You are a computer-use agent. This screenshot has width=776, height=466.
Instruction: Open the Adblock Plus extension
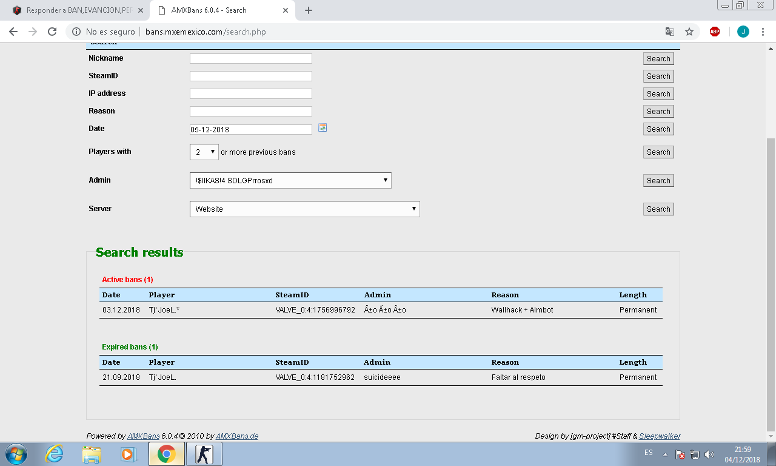tap(715, 32)
